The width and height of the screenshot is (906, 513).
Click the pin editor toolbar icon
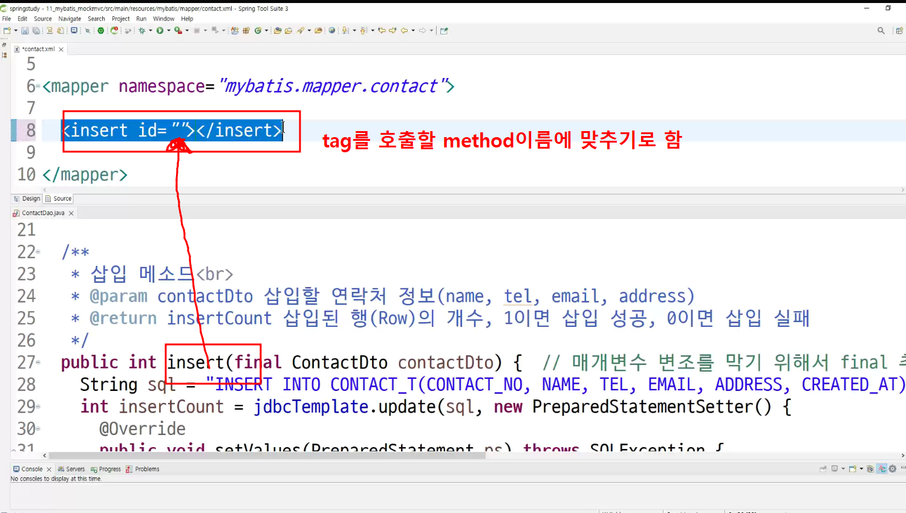pos(444,30)
